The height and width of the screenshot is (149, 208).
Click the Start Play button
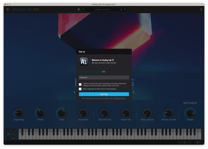104,94
